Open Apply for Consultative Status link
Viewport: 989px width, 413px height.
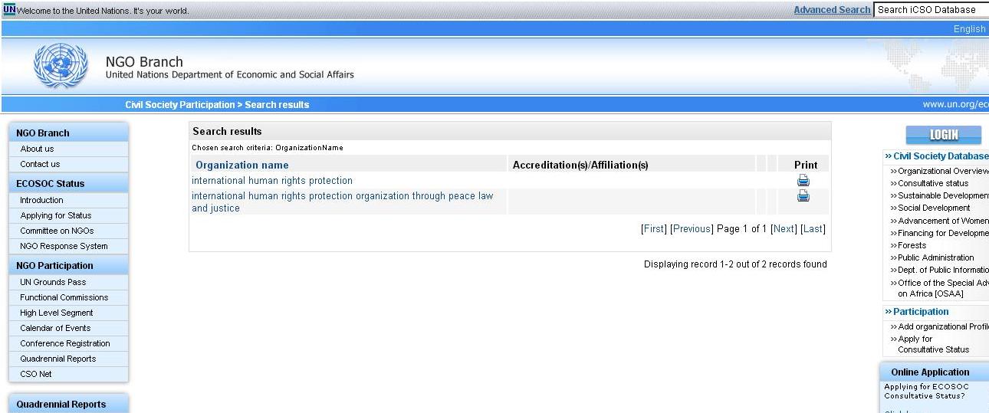point(933,344)
